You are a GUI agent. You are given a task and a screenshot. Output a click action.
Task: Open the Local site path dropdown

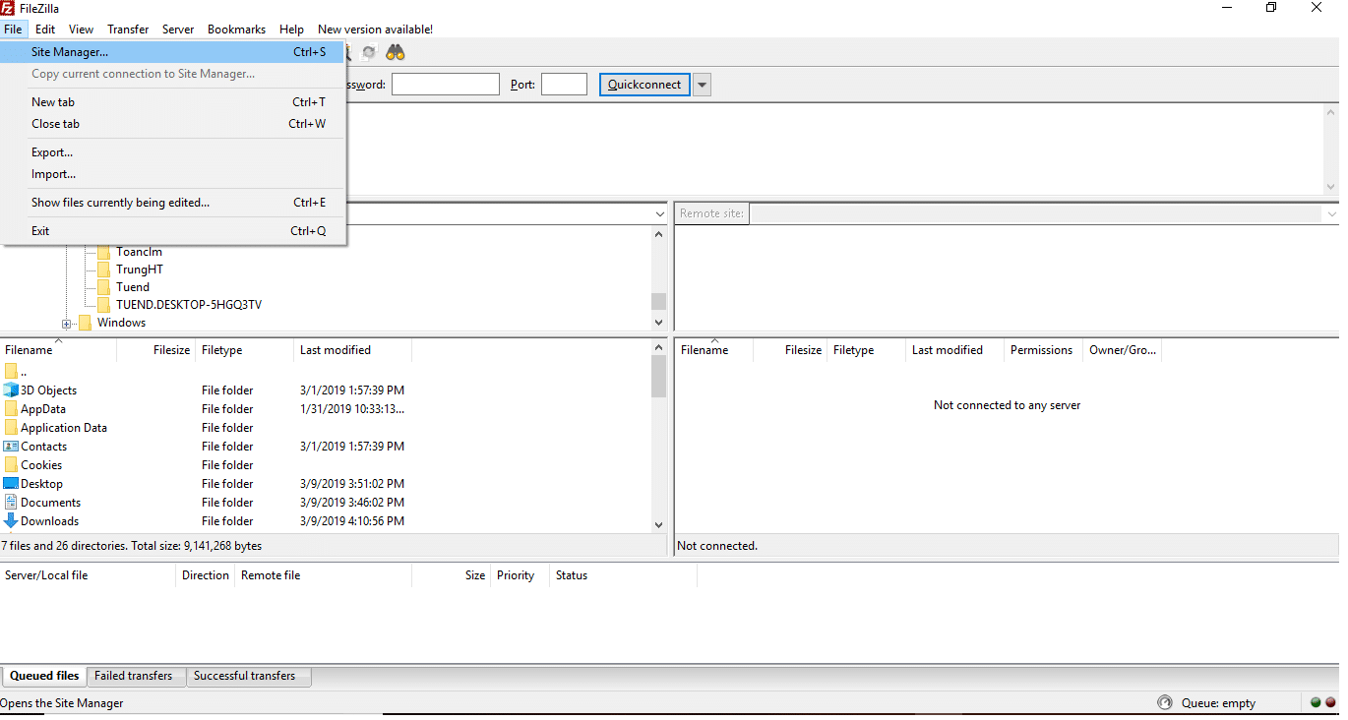click(659, 214)
